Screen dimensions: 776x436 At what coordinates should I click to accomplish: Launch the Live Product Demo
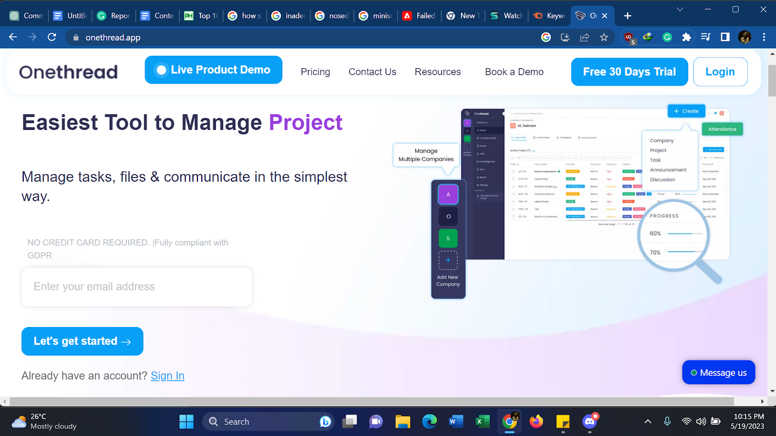(x=213, y=70)
